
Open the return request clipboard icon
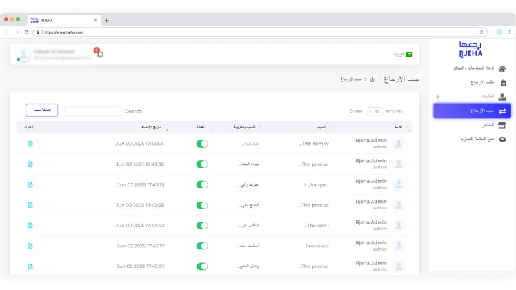coord(503,82)
